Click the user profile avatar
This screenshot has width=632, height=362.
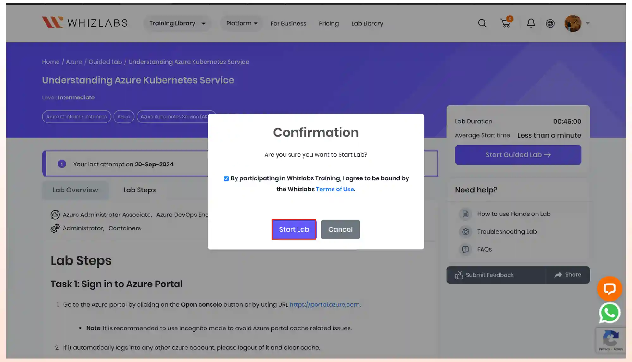click(x=573, y=23)
